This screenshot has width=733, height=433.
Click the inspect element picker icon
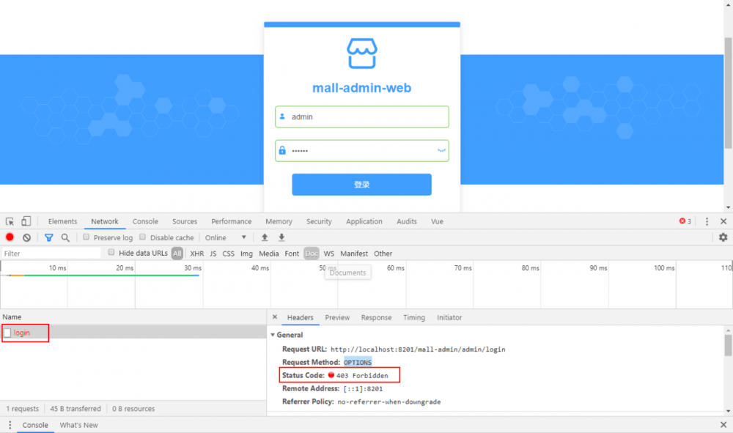pyautogui.click(x=10, y=221)
